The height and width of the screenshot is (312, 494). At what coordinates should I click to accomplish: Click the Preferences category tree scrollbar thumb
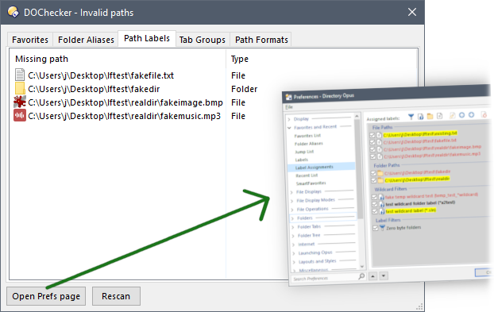358,170
